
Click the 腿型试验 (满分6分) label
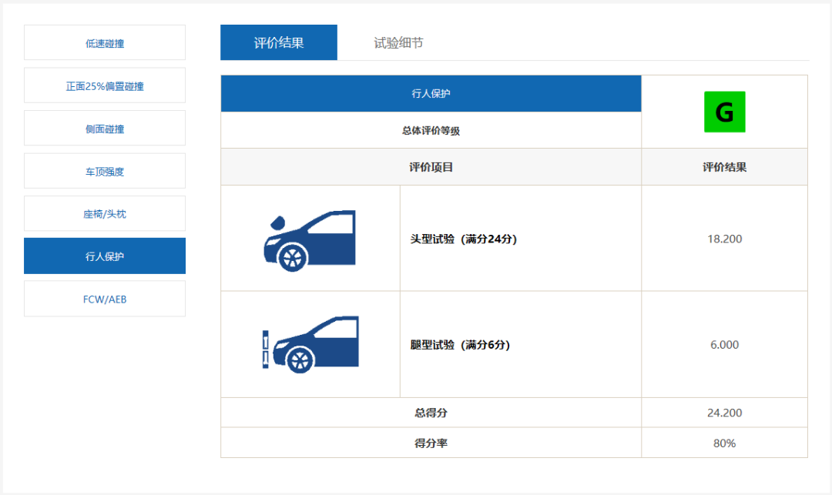(x=460, y=345)
